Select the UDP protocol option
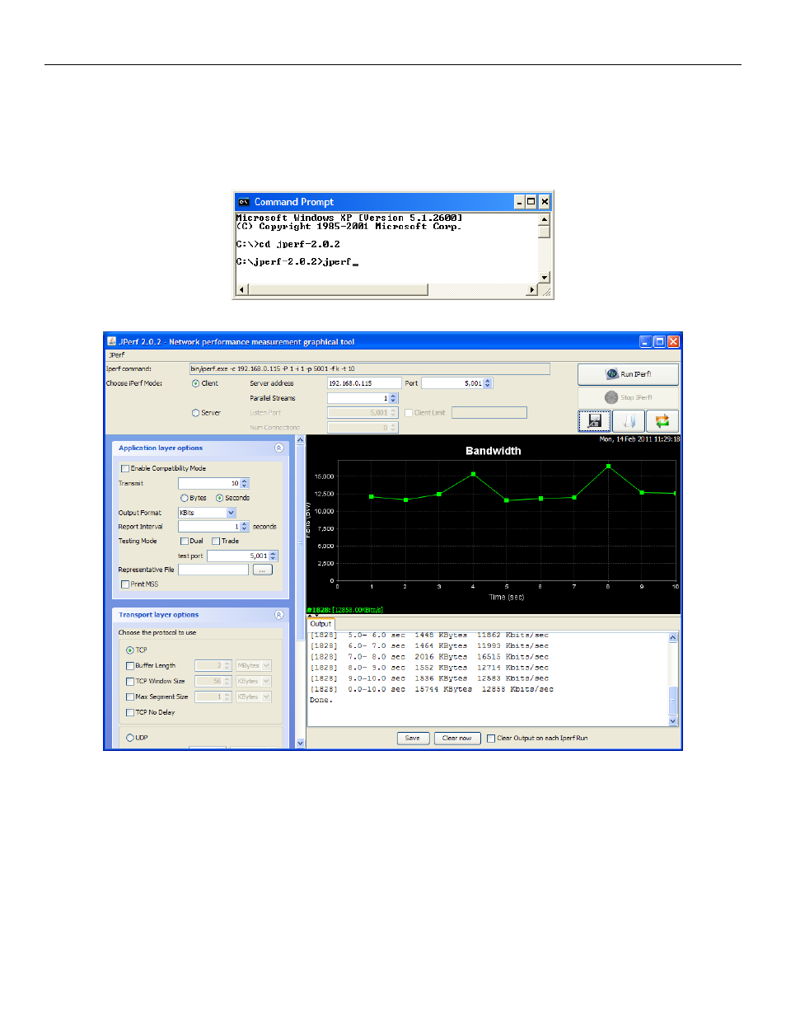Screen dimensions: 786x1018 point(130,738)
